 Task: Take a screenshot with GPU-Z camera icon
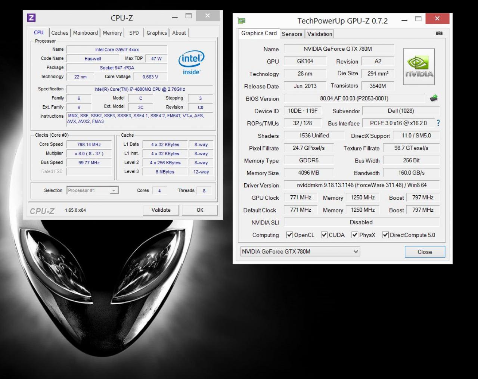(x=439, y=33)
